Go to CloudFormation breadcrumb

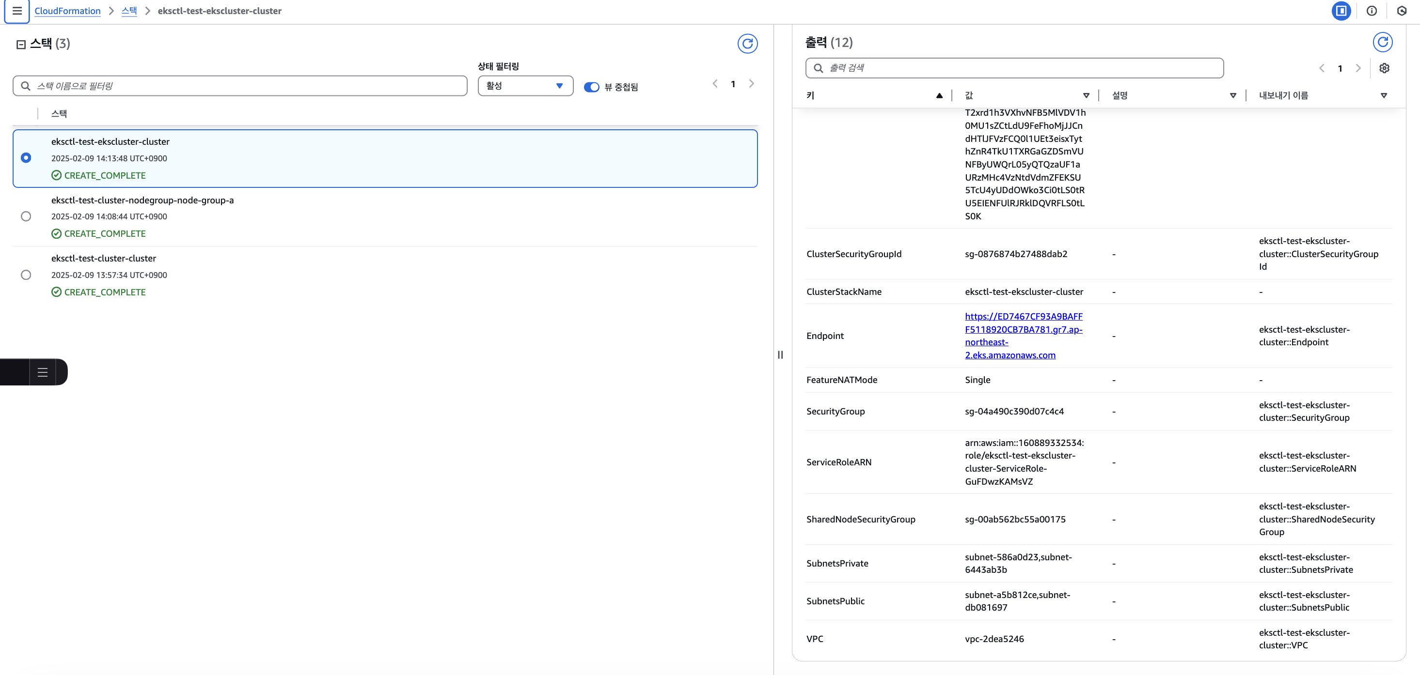pyautogui.click(x=67, y=11)
